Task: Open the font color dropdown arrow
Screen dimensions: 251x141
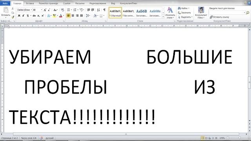Action: click(64, 16)
